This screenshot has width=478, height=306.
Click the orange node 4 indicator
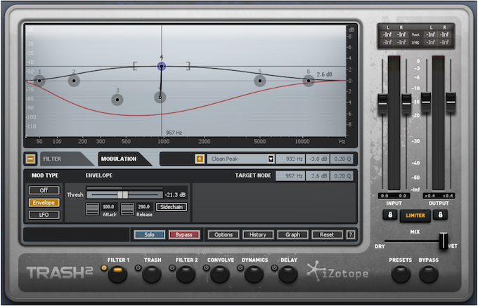200,159
